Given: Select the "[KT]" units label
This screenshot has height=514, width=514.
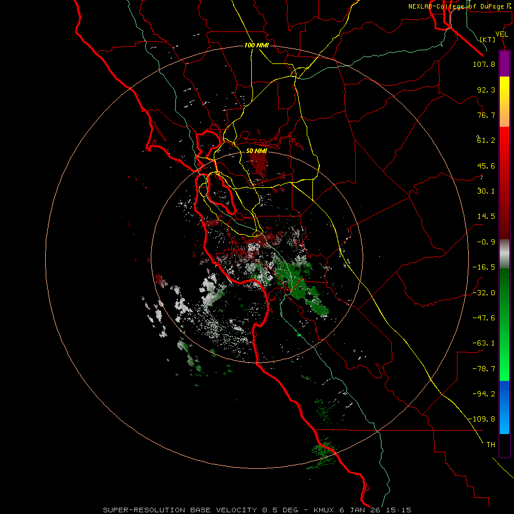Looking at the screenshot, I should pos(488,39).
